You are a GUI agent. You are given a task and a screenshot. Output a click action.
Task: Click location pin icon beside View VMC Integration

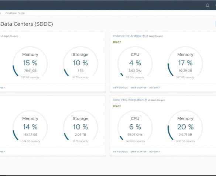[145, 100]
